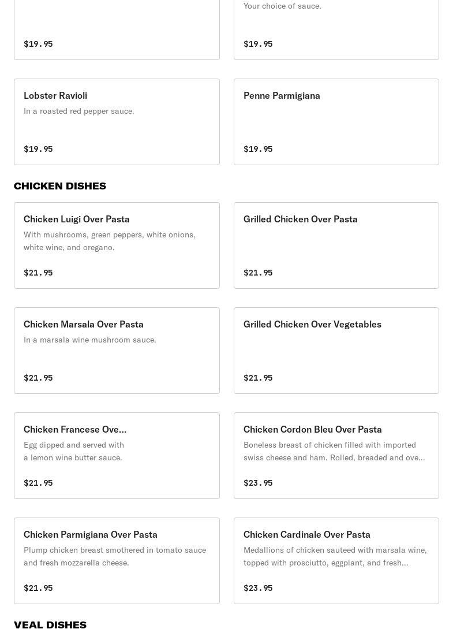Select Chicken Parmigiana Over Pasta title
Image resolution: width=453 pixels, height=629 pixels.
(x=91, y=534)
